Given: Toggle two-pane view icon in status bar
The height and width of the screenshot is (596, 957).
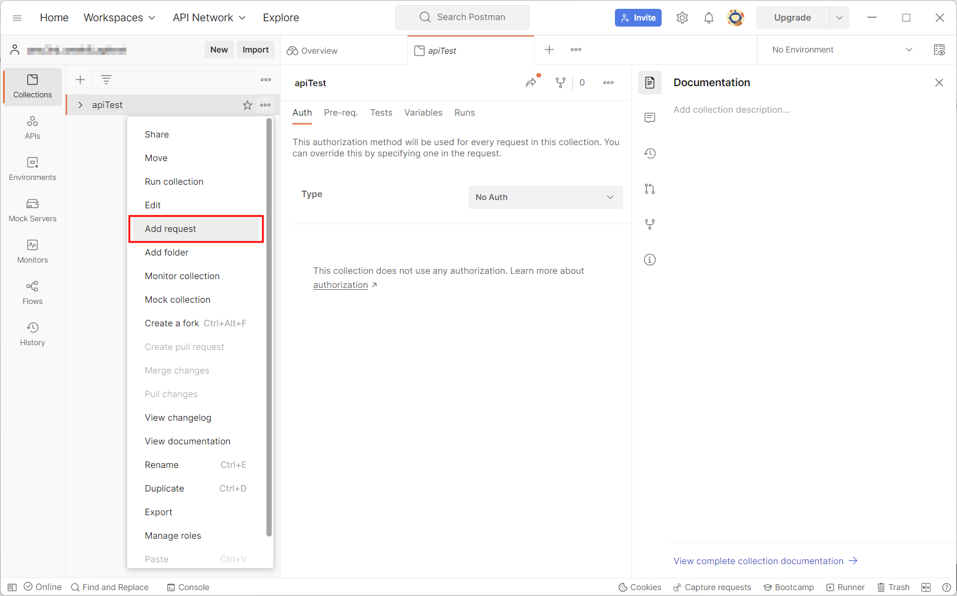Looking at the screenshot, I should click(926, 587).
